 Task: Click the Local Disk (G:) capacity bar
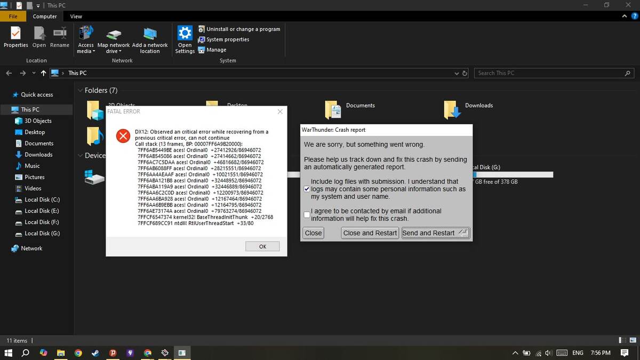513,174
